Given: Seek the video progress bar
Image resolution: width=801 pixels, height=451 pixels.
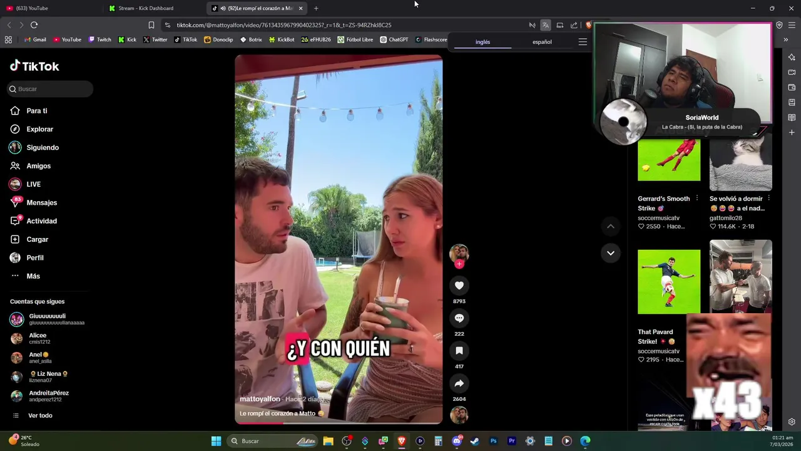Looking at the screenshot, I should (x=339, y=423).
